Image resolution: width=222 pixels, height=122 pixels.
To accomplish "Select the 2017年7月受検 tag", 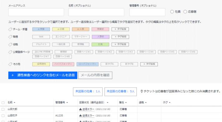I will (42, 52).
